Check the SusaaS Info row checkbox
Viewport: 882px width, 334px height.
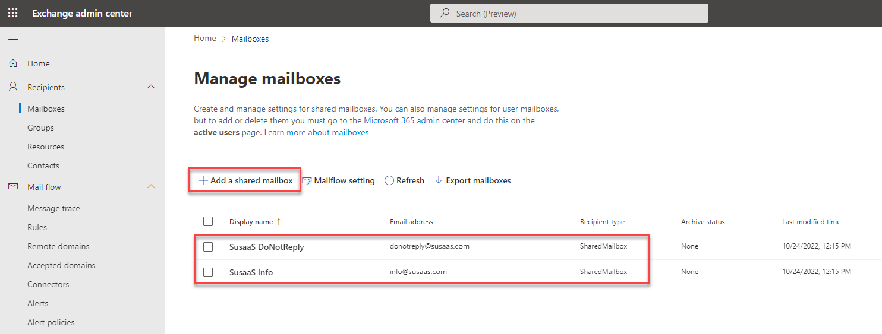tap(208, 272)
